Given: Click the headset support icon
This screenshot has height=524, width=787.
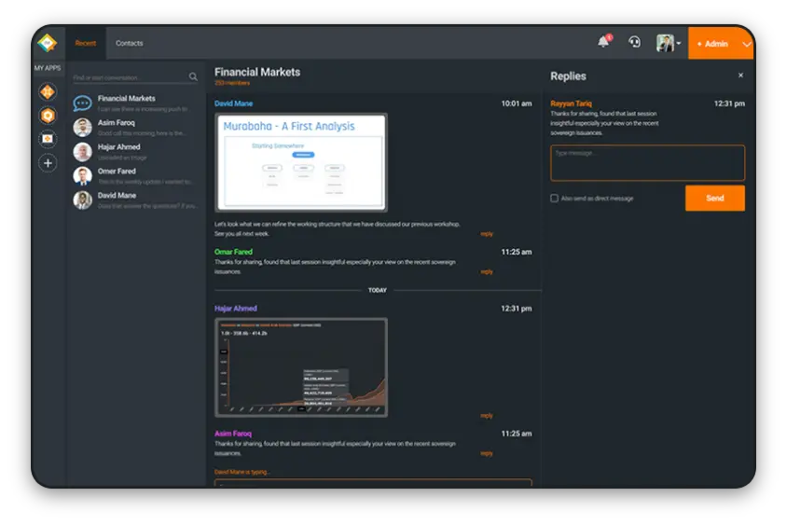Looking at the screenshot, I should [x=634, y=42].
